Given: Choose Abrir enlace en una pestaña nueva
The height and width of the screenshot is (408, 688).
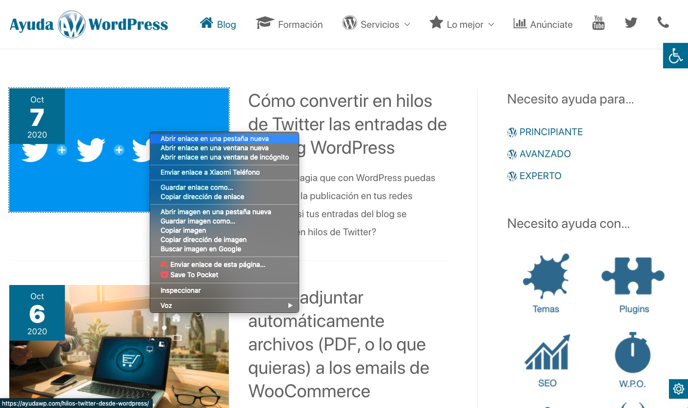Looking at the screenshot, I should [x=215, y=139].
